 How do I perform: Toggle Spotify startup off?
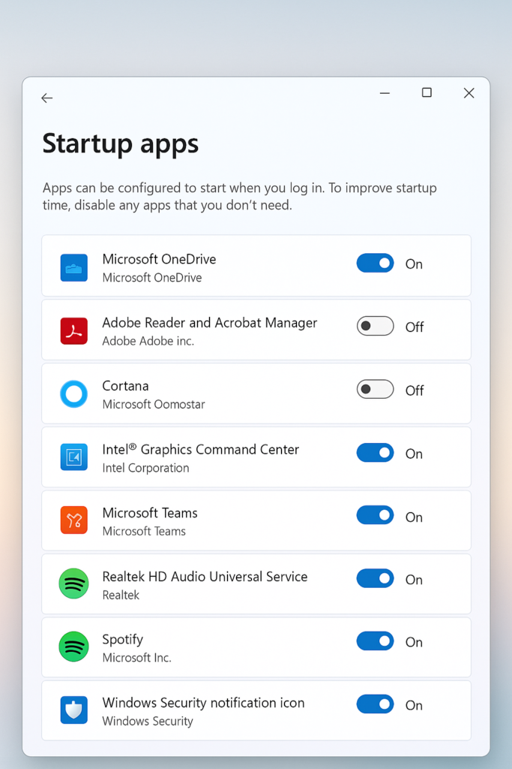(x=375, y=641)
